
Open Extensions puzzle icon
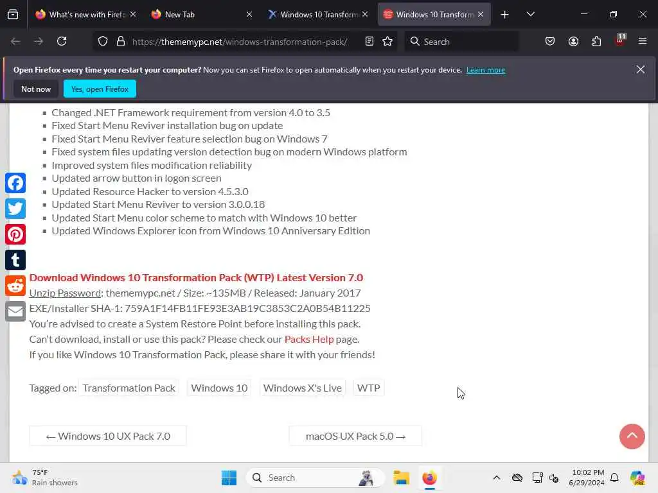(596, 42)
